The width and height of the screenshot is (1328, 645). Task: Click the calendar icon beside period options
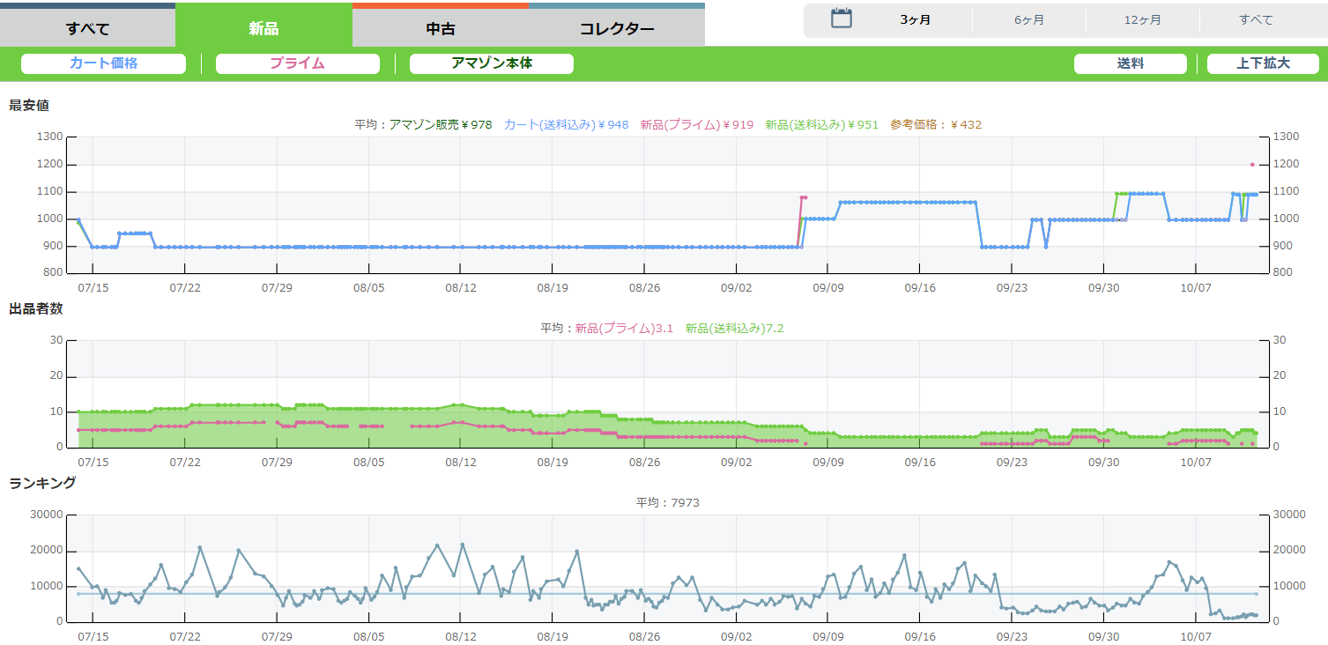842,19
